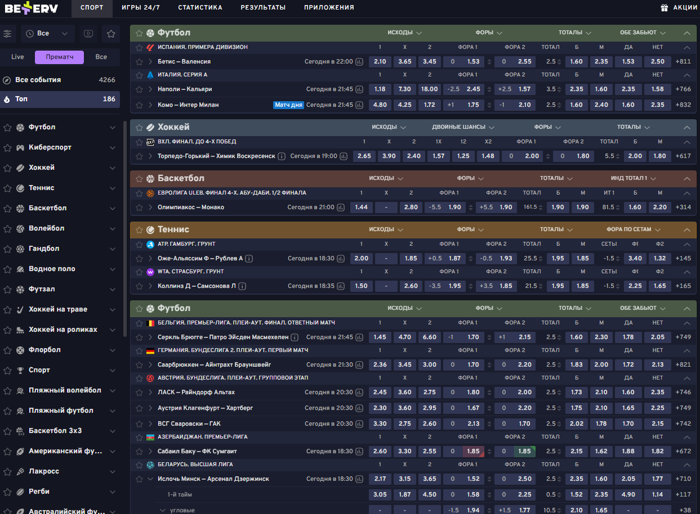
Task: Star the Испания Примера Дивизион league
Action: pos(139,47)
